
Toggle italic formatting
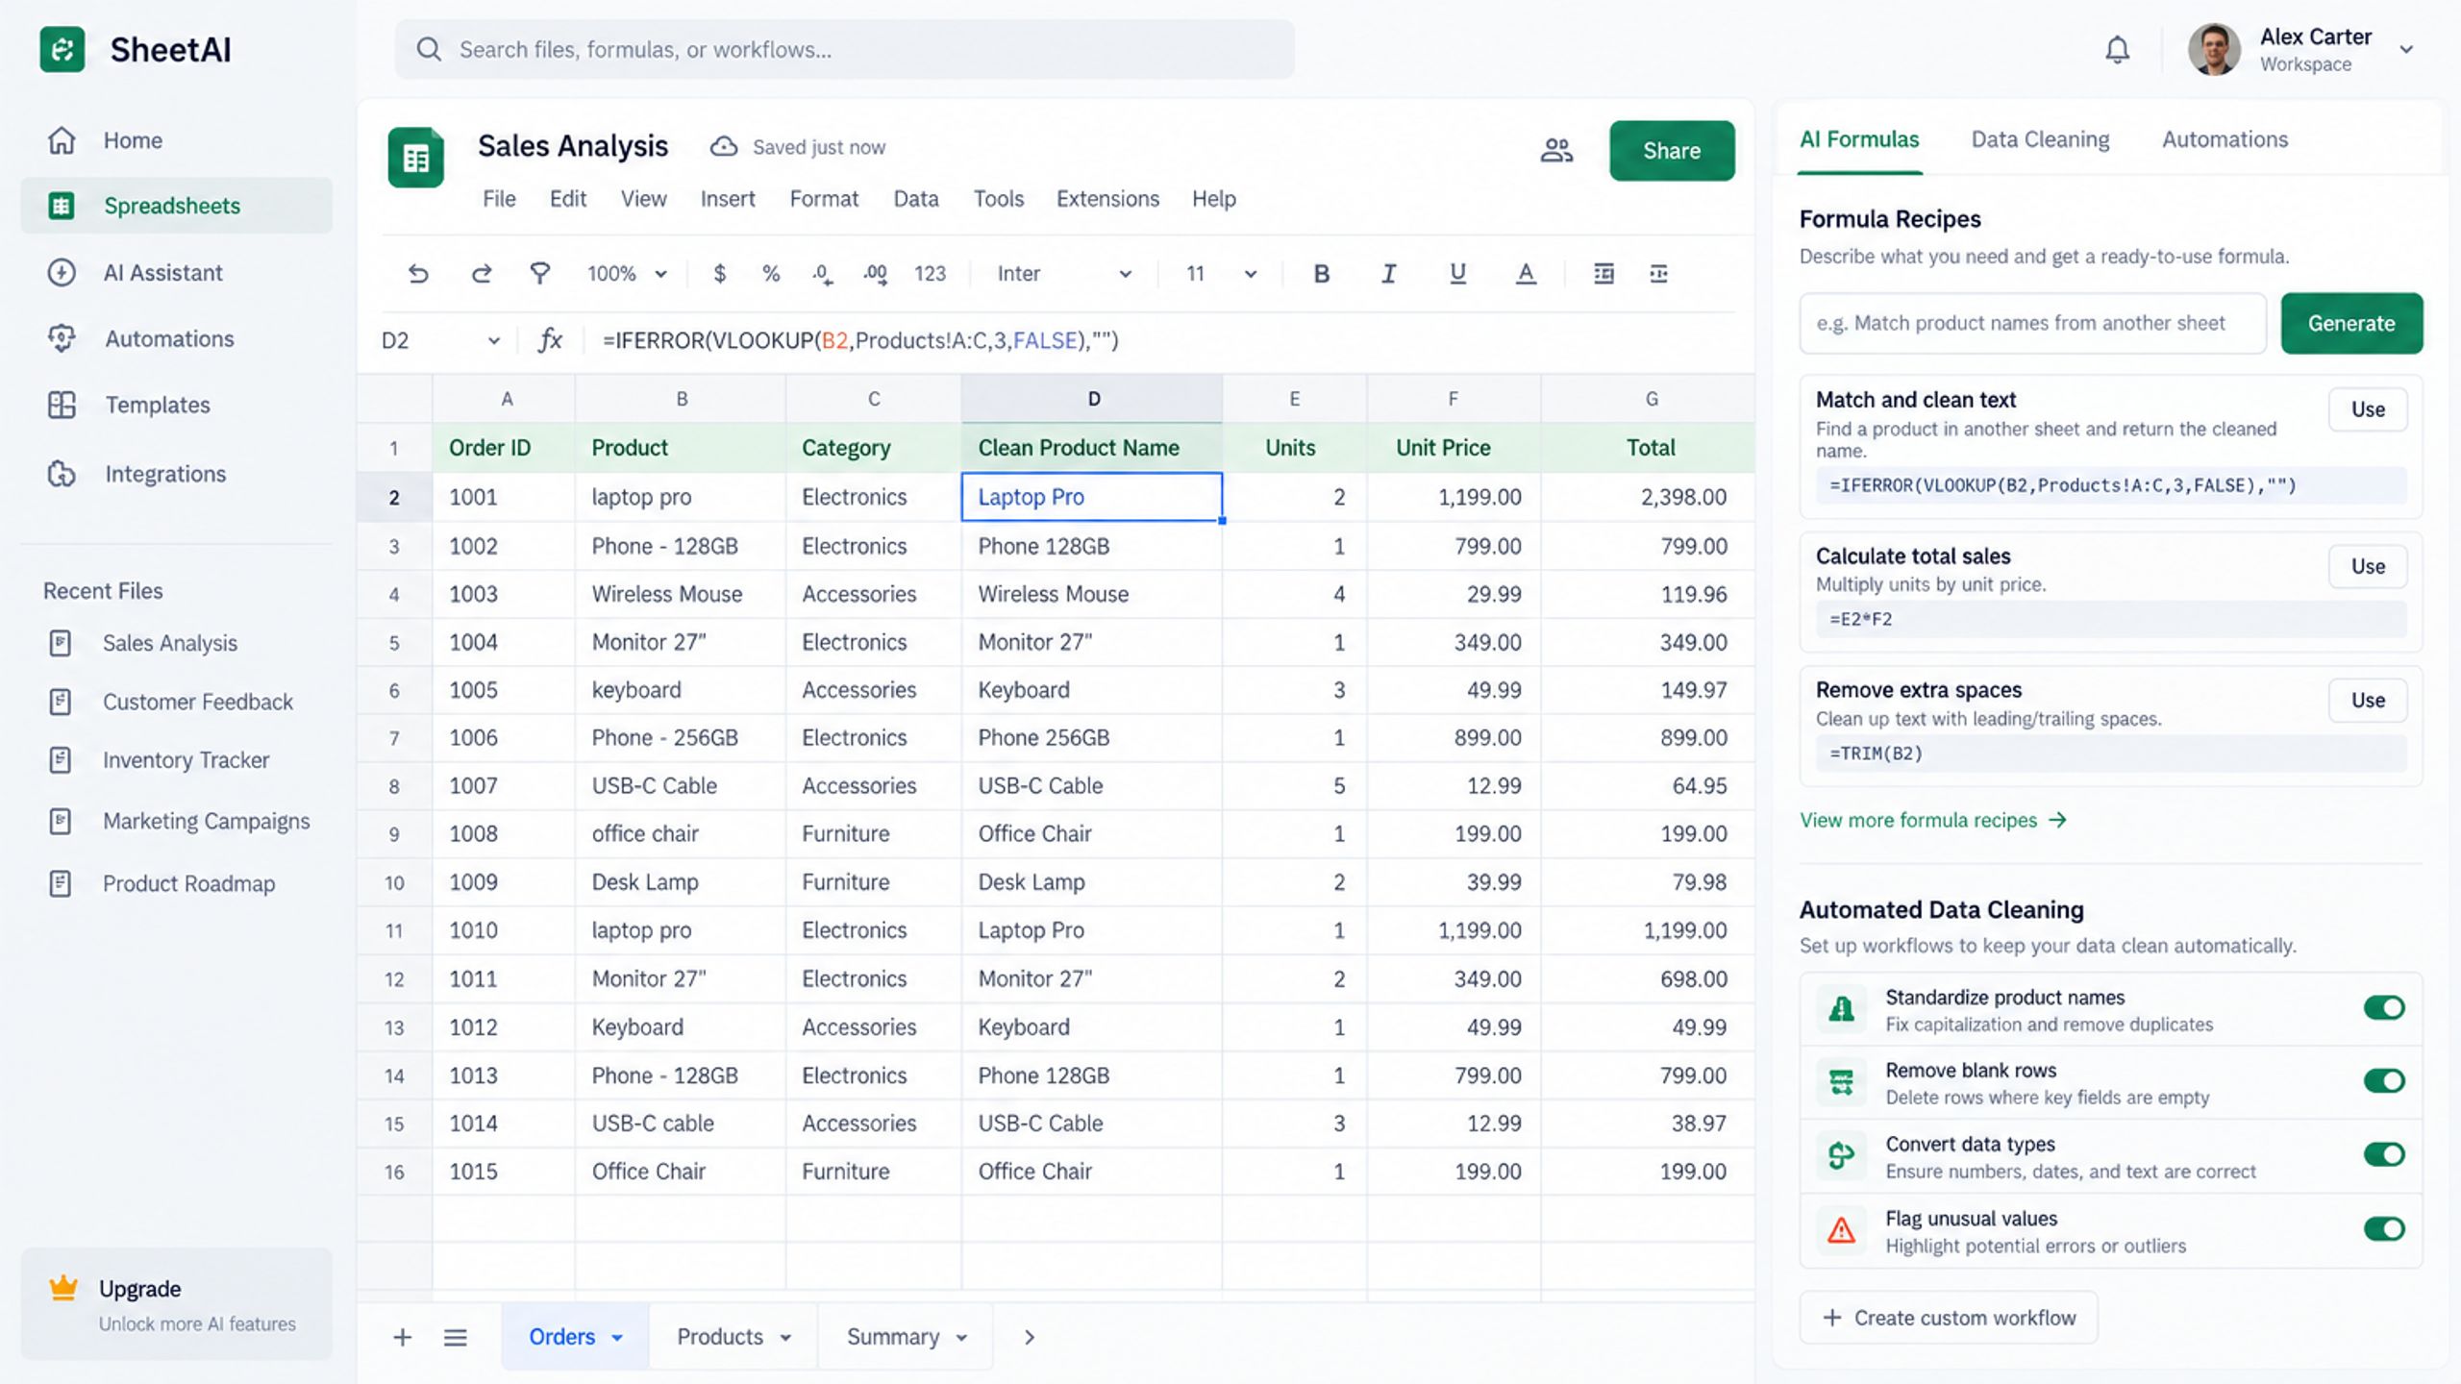point(1388,274)
